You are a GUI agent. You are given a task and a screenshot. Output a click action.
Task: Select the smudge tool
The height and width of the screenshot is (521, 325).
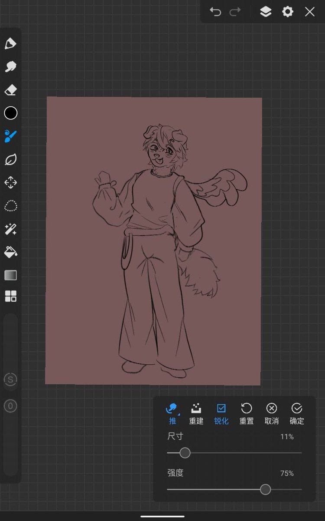point(10,67)
